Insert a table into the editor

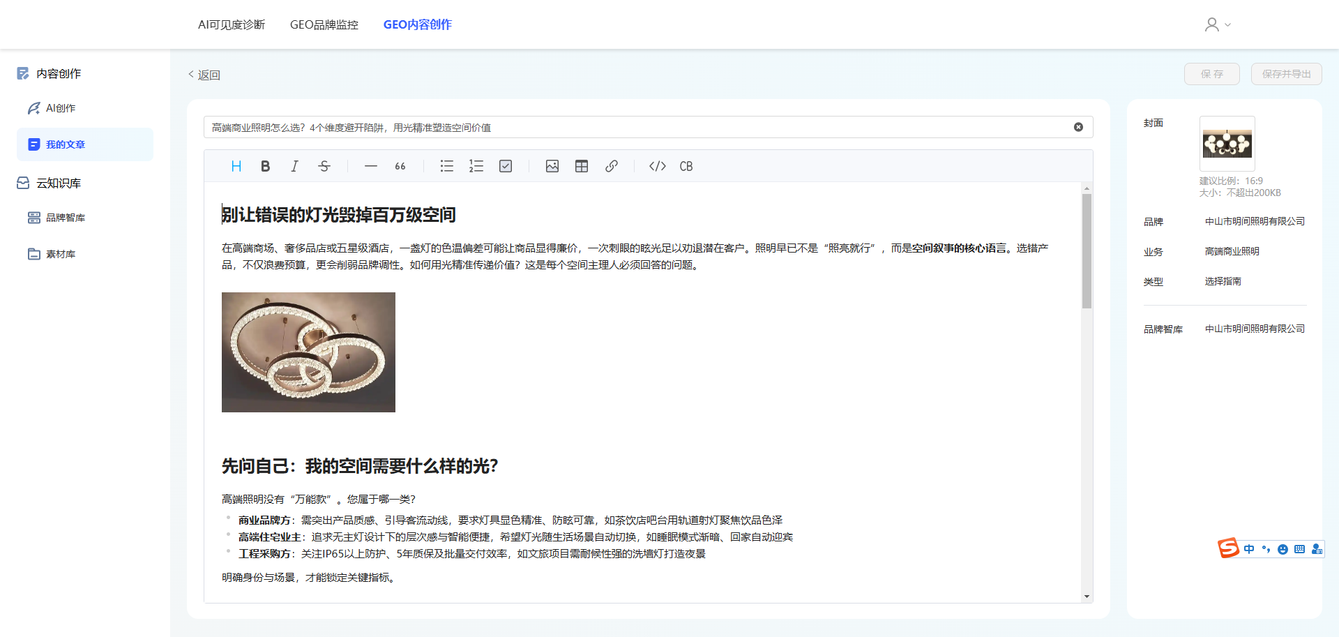[x=582, y=166]
